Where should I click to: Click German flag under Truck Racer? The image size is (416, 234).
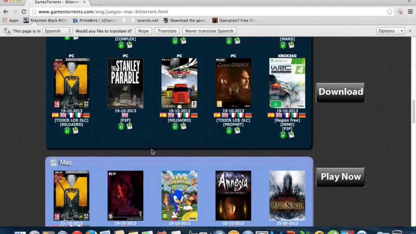[x=194, y=115]
